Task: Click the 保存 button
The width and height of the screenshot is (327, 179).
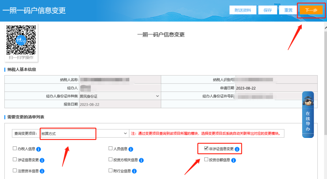Action: [268, 10]
